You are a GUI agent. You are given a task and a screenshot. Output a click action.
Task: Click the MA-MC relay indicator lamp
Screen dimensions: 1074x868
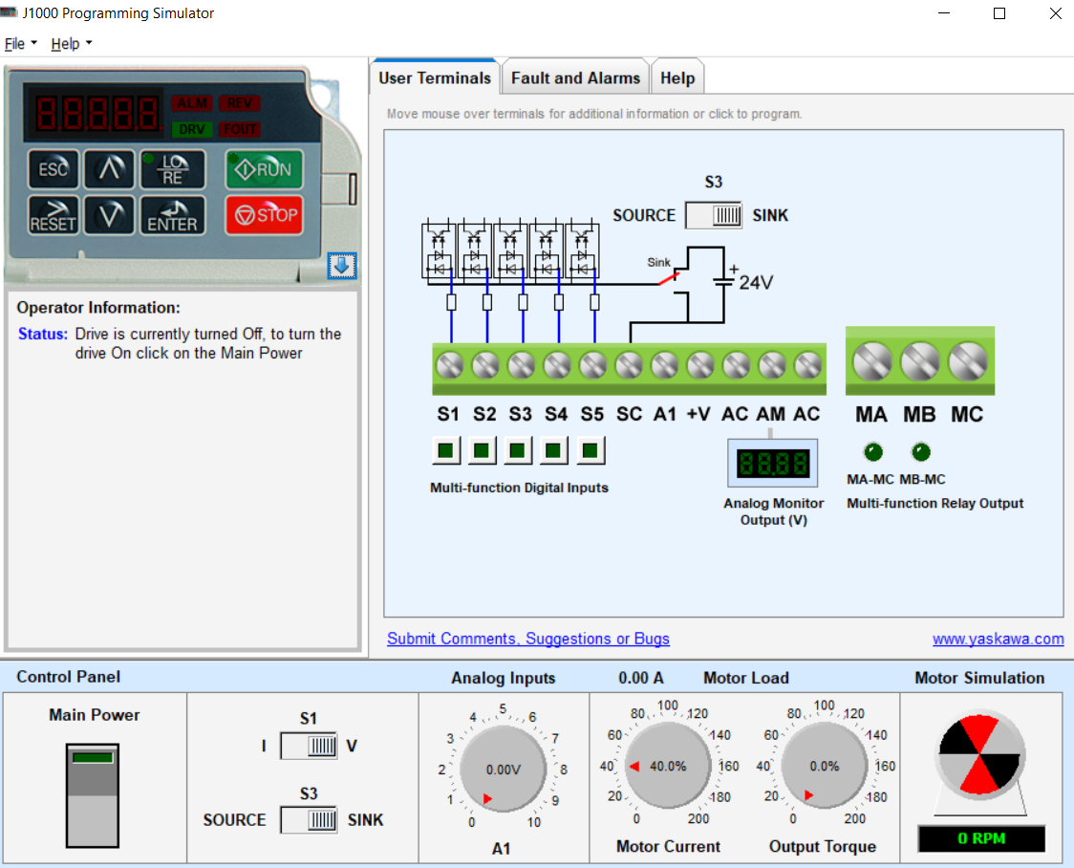click(873, 452)
